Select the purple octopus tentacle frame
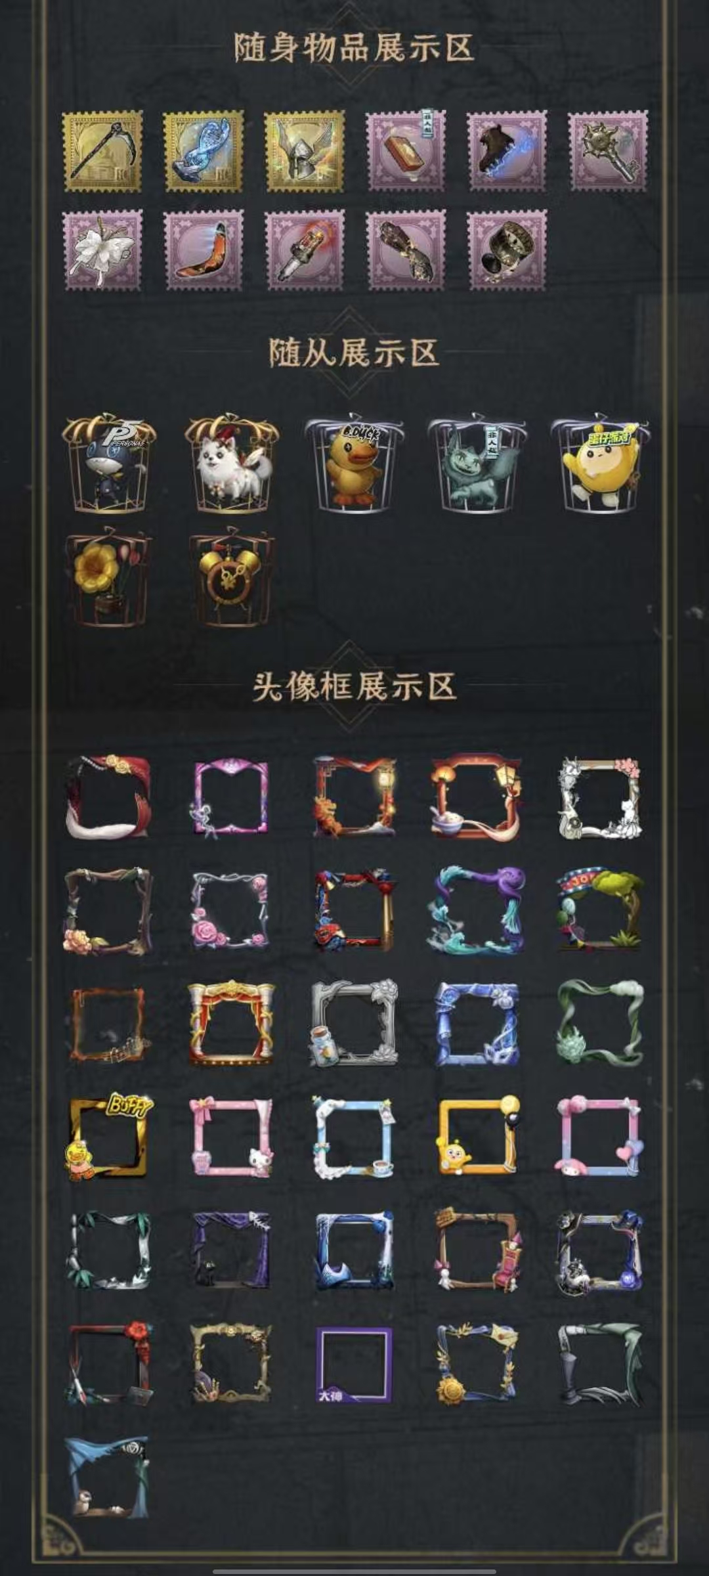This screenshot has width=709, height=1576. 477,910
